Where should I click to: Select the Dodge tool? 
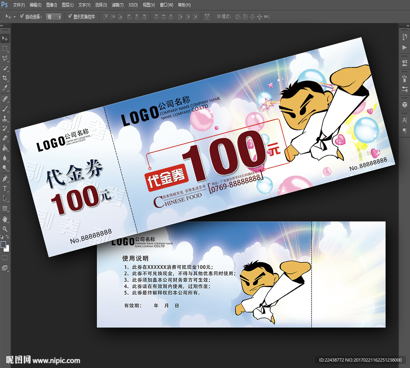pos(5,168)
